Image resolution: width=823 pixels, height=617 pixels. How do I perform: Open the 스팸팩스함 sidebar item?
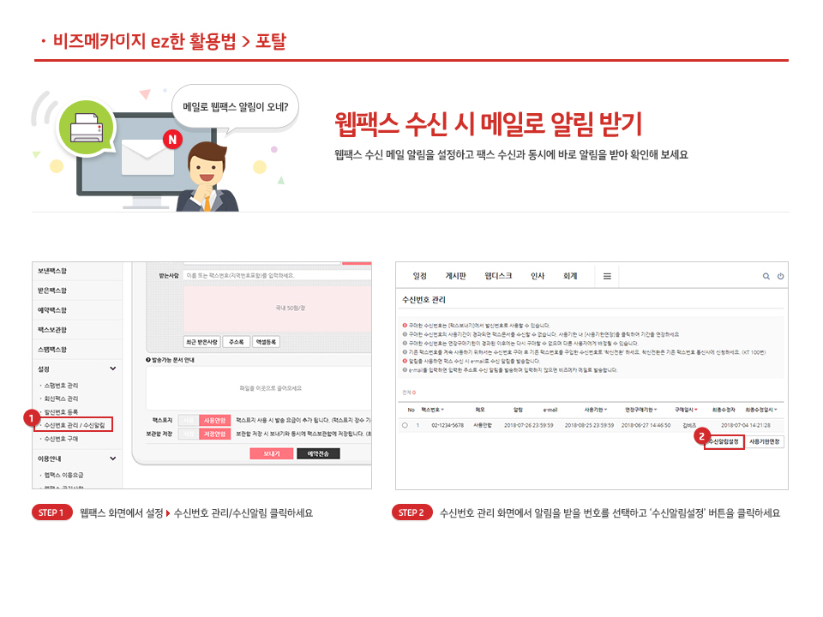pyautogui.click(x=52, y=350)
